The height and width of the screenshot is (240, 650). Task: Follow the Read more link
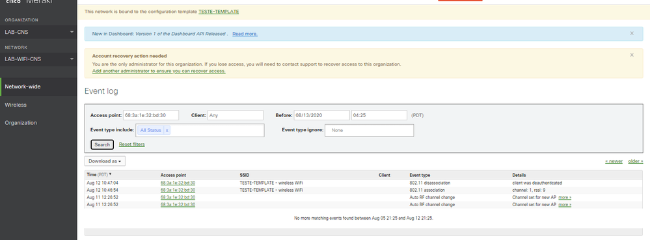click(245, 34)
